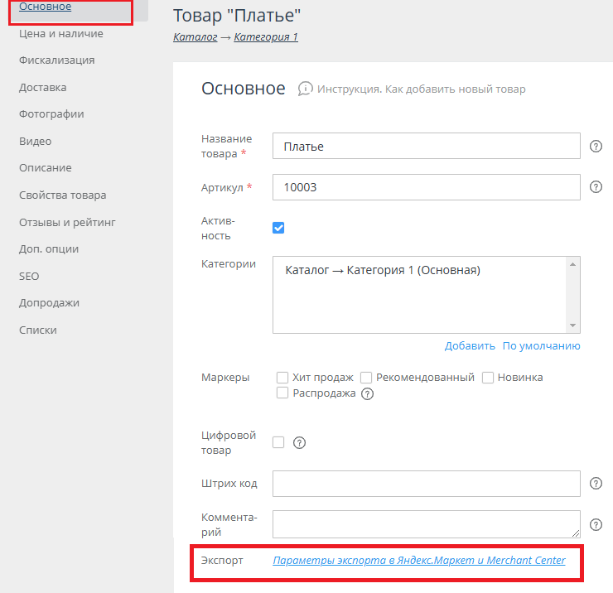Click into the Штрих код input field
Screen dimensions: 613x593
[x=426, y=484]
